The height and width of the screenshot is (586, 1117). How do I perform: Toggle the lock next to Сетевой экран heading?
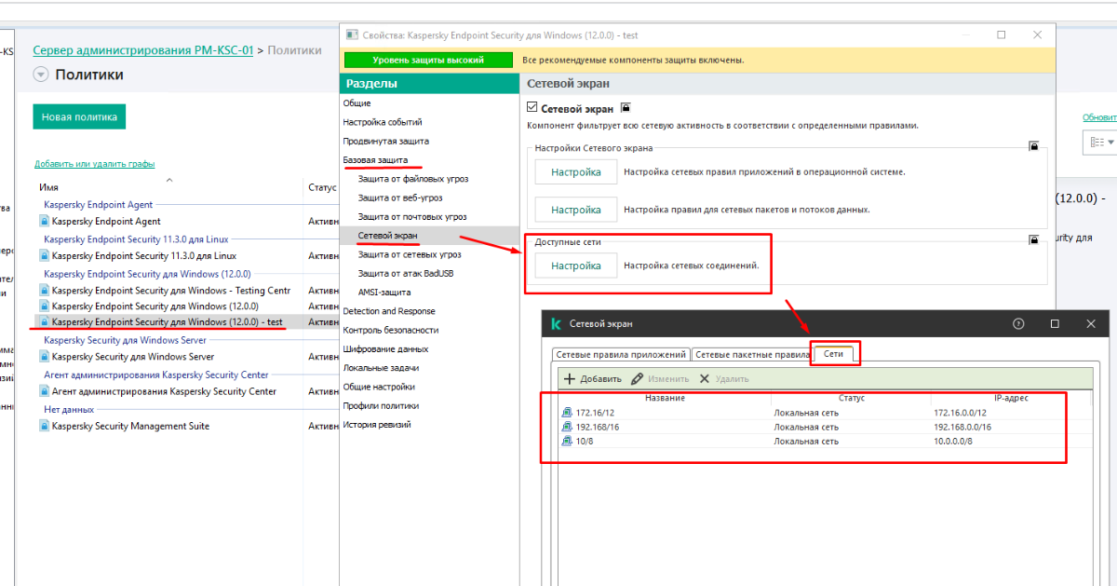click(x=626, y=108)
